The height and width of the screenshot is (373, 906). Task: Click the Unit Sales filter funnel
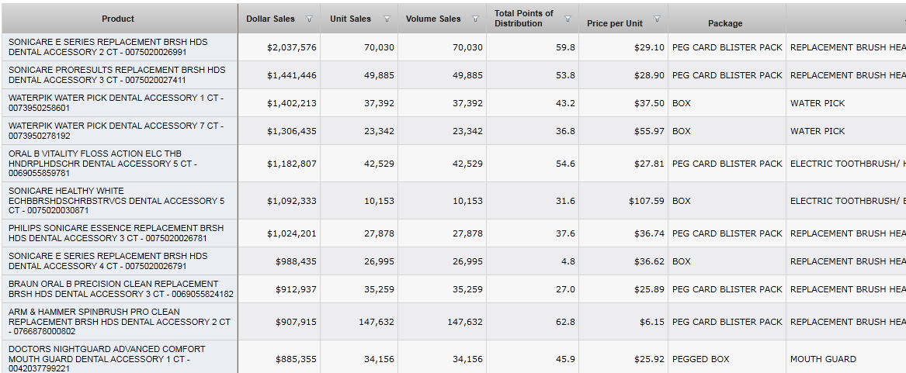click(387, 19)
